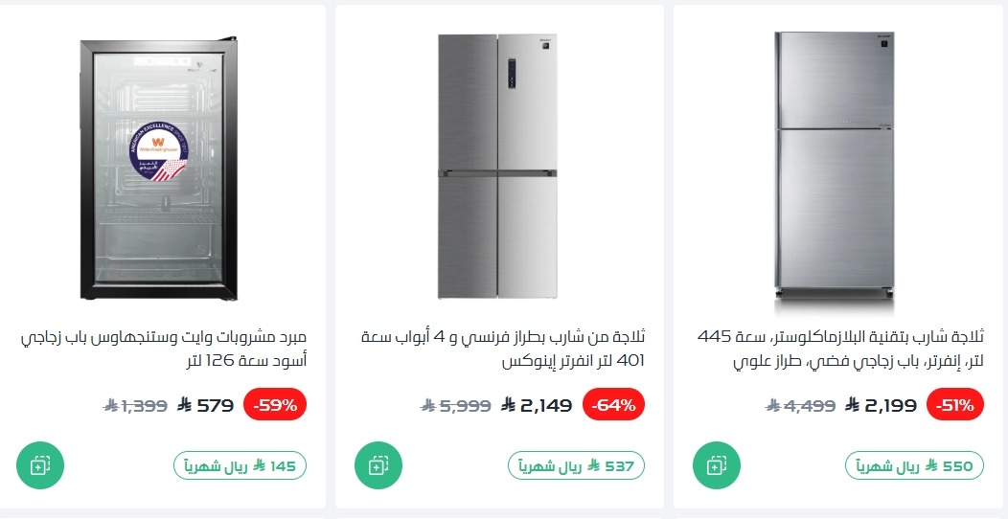Click the 579 current price
Viewport: 1008px width, 519px height.
tap(205, 405)
